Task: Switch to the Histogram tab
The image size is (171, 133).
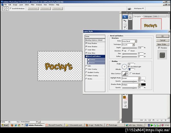Action: click(148, 16)
